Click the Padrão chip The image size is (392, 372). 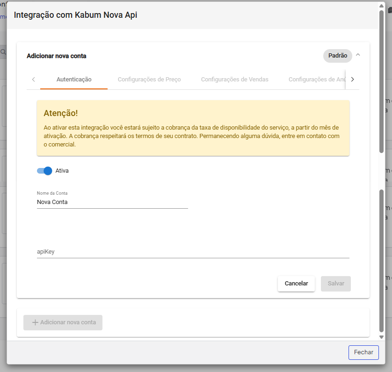337,56
